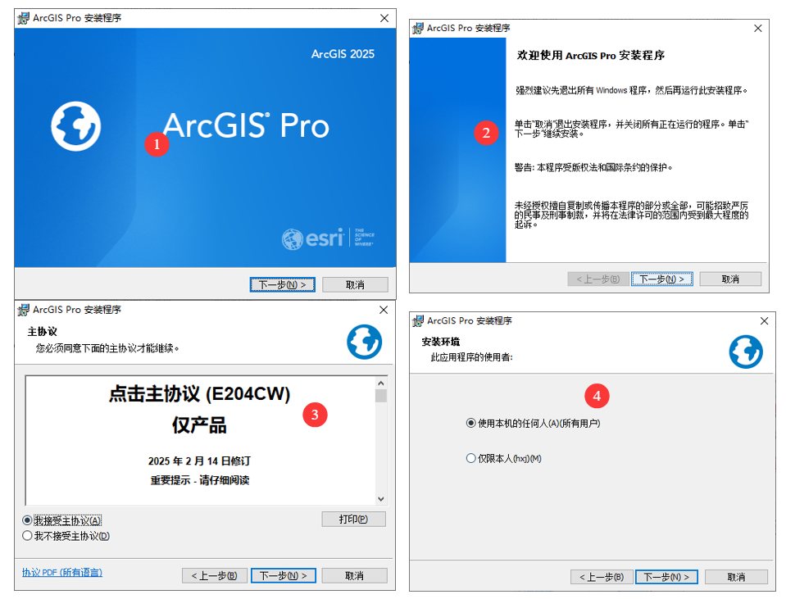786x599 pixels.
Task: Click Cancel in the ArcGIS 2025 splash window
Action: 355,284
